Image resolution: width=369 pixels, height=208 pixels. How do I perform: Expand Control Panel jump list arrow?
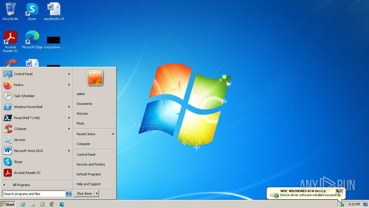[69, 74]
